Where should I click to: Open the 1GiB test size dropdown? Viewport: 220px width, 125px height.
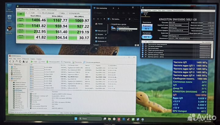point(34,13)
